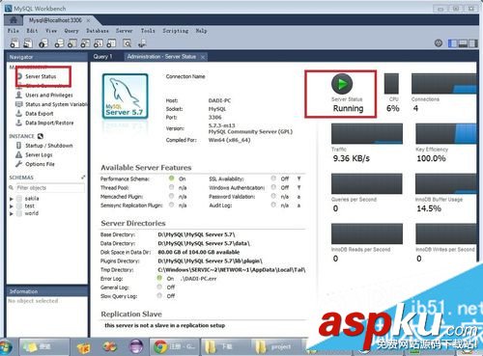
Task: Create a new stored procedure toolbar icon
Action: [x=99, y=43]
